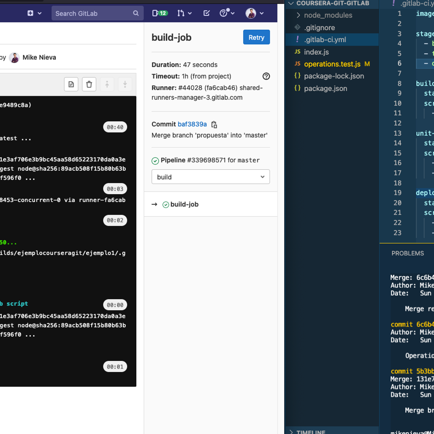Click the search magnifier icon
This screenshot has width=434, height=434.
coord(136,13)
